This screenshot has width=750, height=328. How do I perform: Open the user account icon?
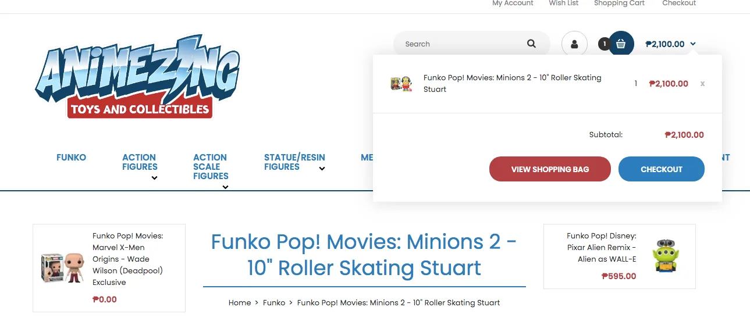574,44
